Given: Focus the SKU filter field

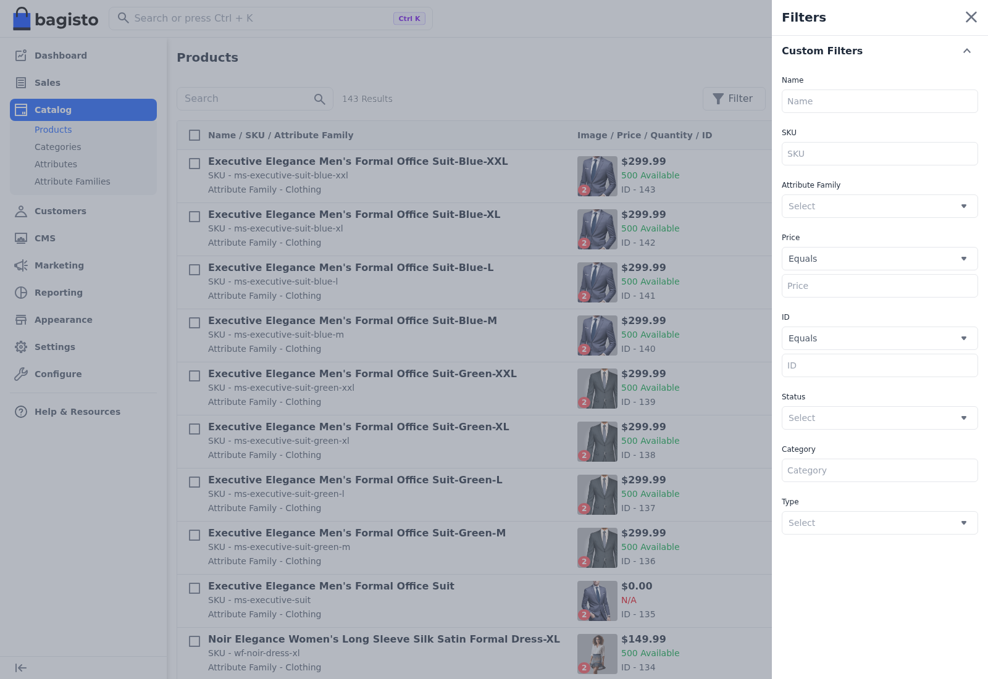Looking at the screenshot, I should click(879, 154).
